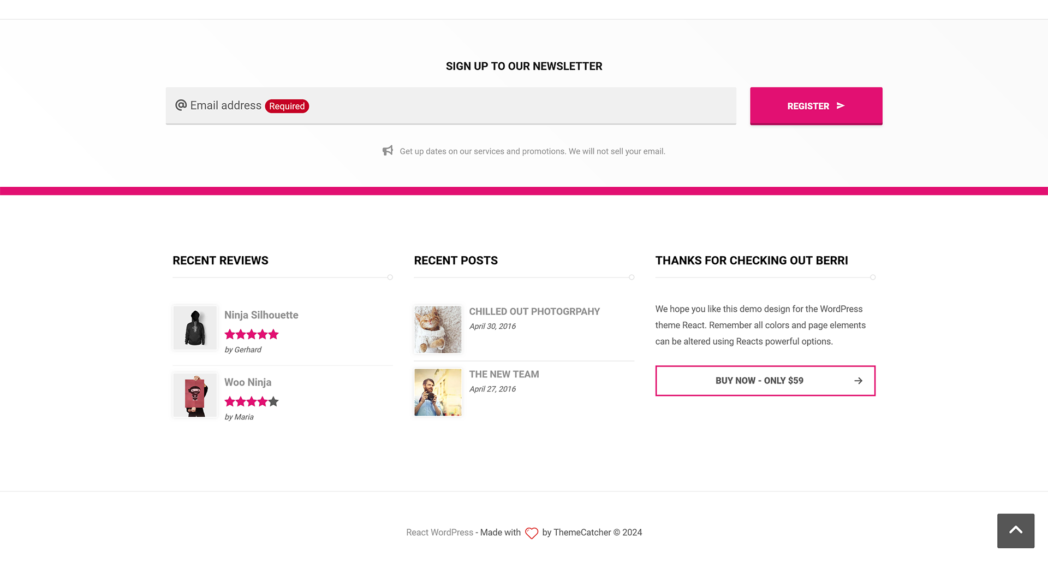Click the megaphone icon below the newsletter field
The width and height of the screenshot is (1048, 562).
tap(388, 151)
